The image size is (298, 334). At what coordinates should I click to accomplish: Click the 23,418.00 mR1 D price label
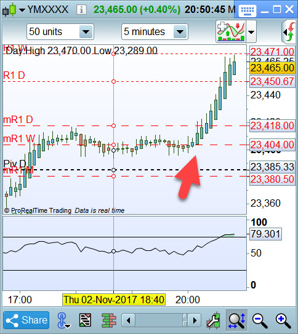point(272,125)
